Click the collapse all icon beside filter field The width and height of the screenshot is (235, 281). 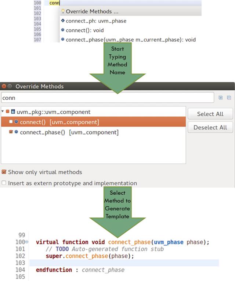[x=229, y=98]
